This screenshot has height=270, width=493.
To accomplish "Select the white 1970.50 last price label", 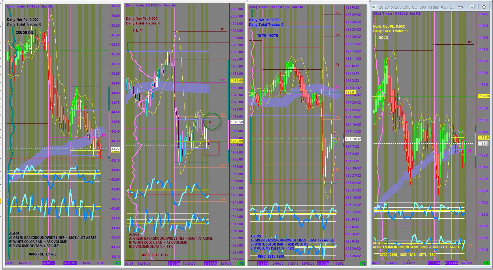I will (x=237, y=122).
